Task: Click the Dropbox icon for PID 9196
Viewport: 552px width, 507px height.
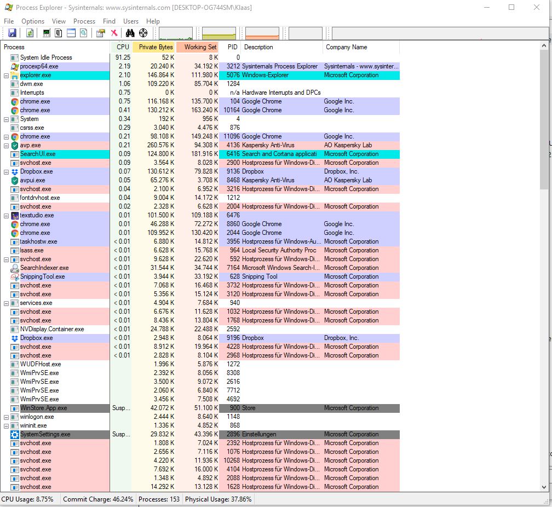Action: [14, 338]
